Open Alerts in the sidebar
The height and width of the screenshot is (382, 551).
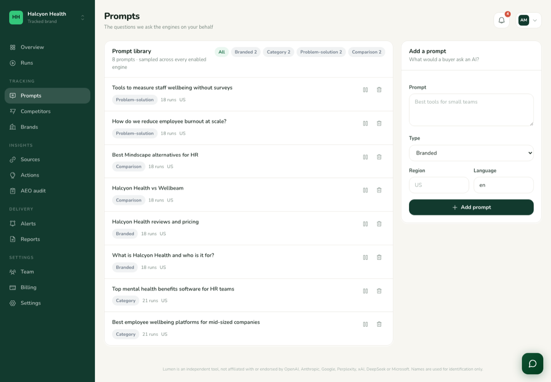point(47,224)
